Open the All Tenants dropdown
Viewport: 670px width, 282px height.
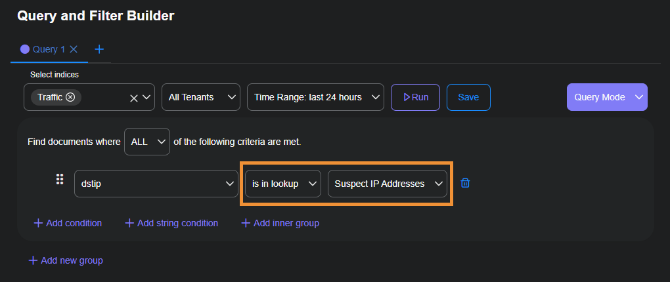coord(200,97)
